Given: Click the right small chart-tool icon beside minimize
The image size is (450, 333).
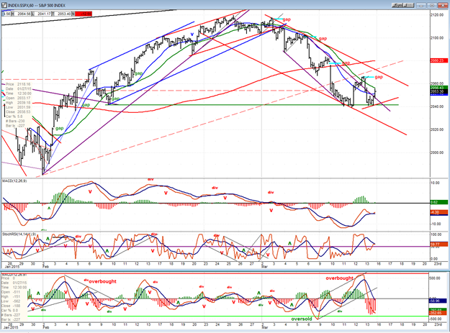Looking at the screenshot, I should click(408, 5).
